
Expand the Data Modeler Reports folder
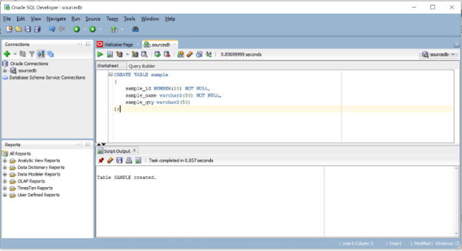5,174
